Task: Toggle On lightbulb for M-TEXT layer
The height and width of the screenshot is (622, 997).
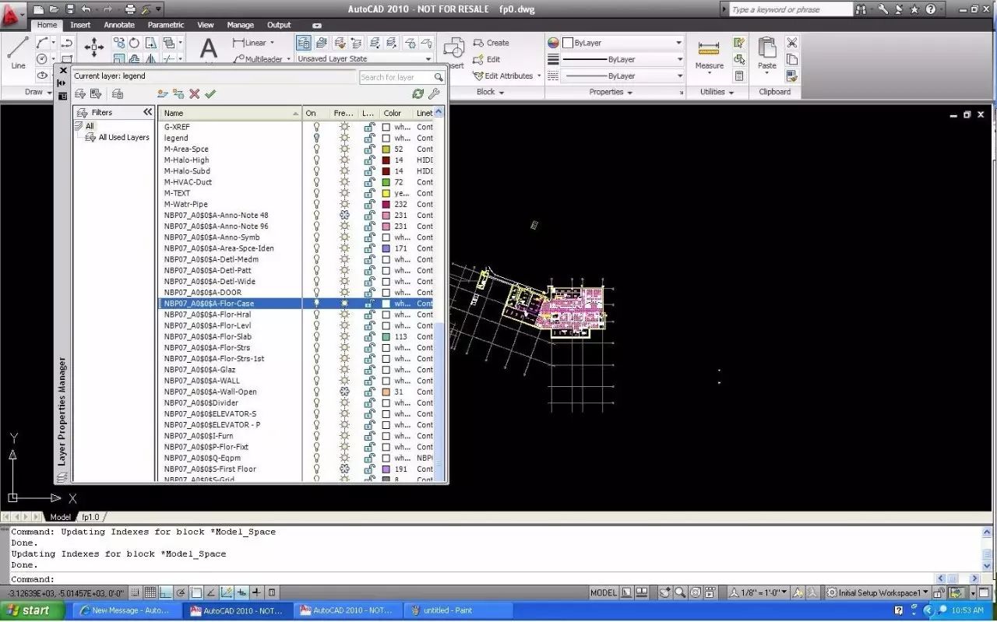Action: [316, 193]
